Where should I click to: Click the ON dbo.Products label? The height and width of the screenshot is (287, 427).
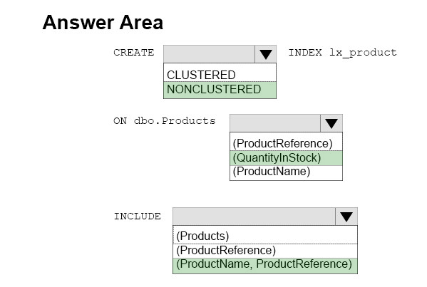(164, 121)
